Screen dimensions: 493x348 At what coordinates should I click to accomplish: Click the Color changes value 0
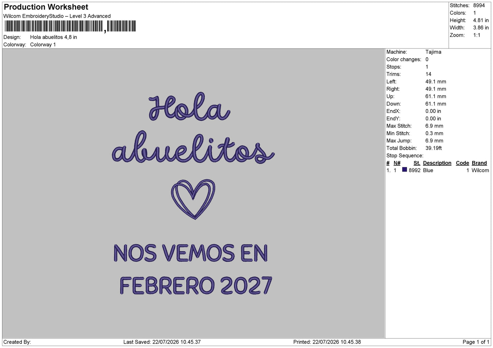427,59
